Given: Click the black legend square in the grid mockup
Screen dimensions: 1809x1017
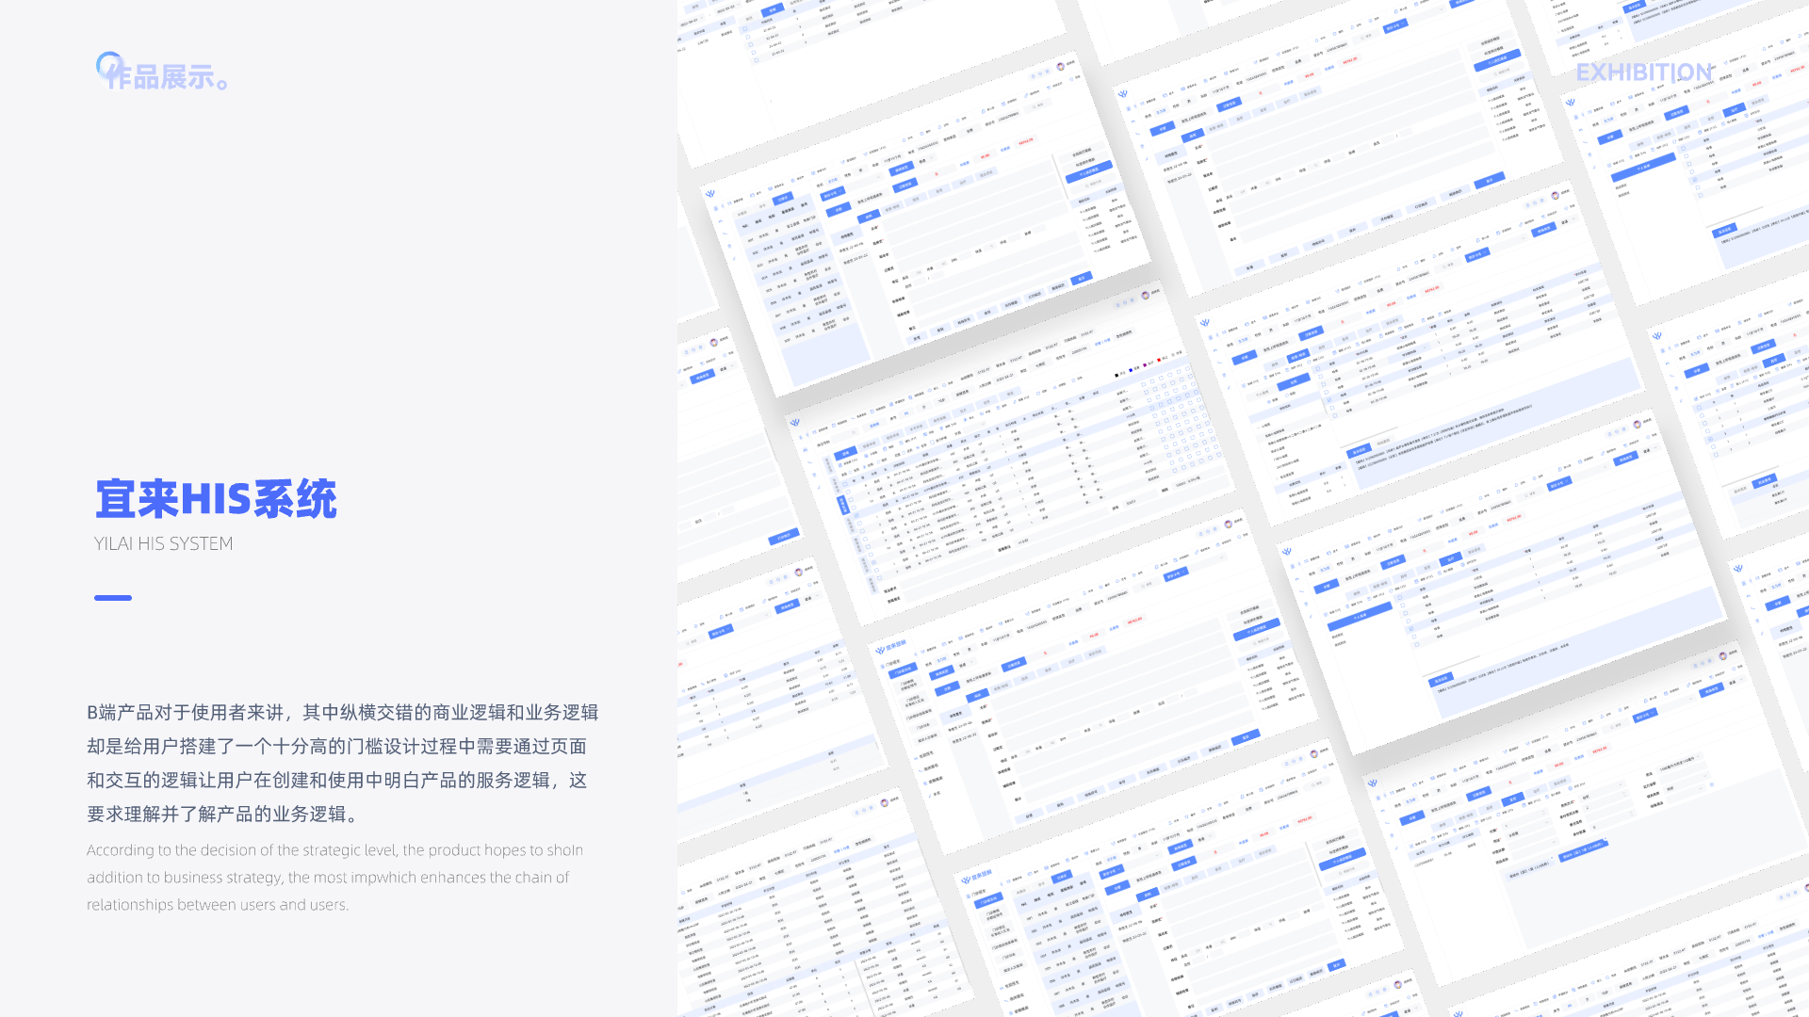Looking at the screenshot, I should tap(1116, 376).
